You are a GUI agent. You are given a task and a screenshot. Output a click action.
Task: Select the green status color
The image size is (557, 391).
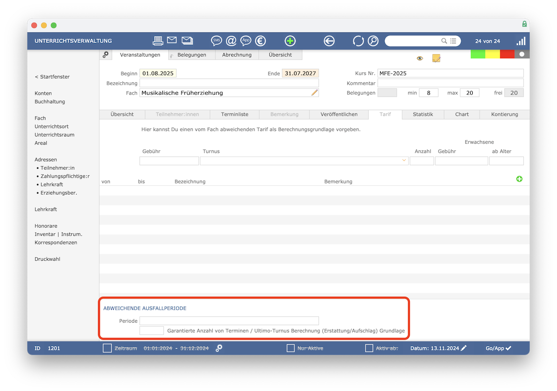pos(478,54)
